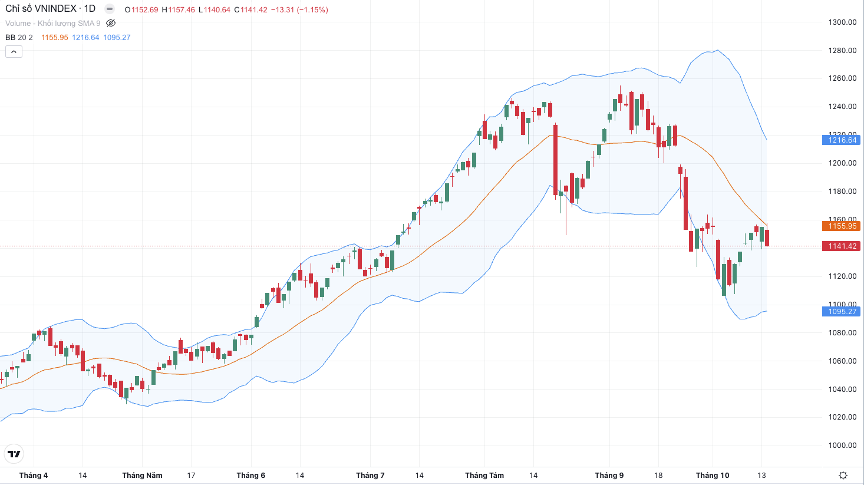Click the Tháng Tám time axis label
864x485 pixels.
point(484,476)
